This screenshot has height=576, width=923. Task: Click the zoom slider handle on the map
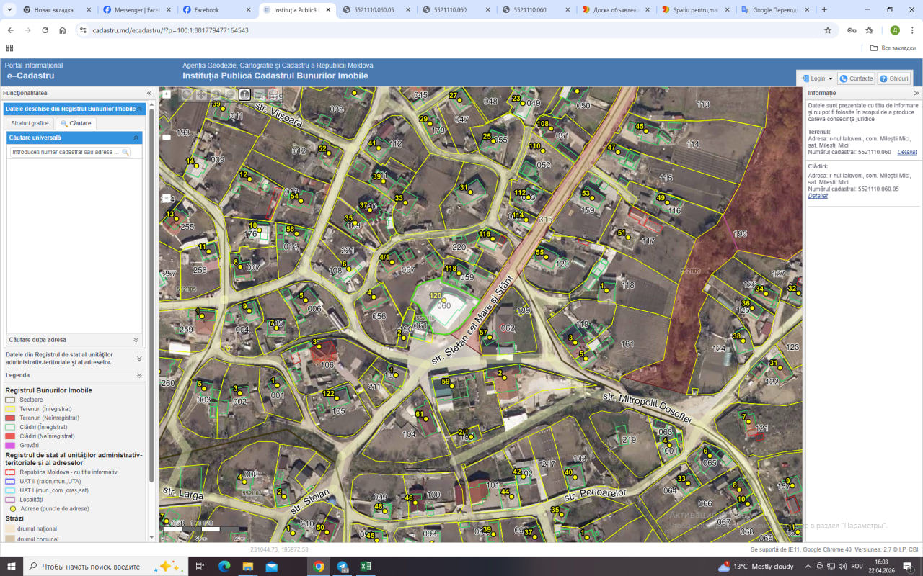click(167, 137)
